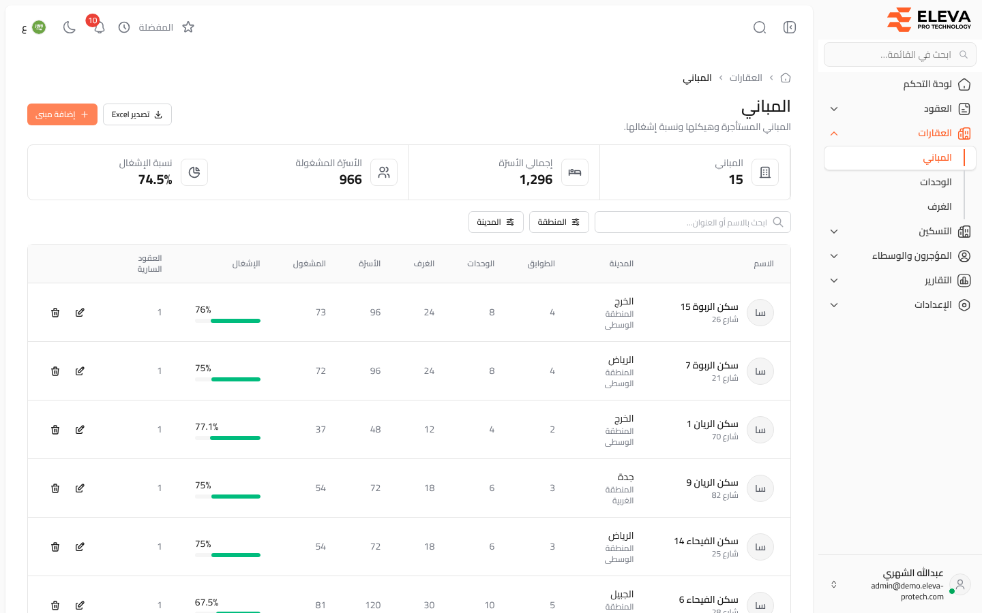
Task: Open language selector flag icon
Action: (x=39, y=27)
